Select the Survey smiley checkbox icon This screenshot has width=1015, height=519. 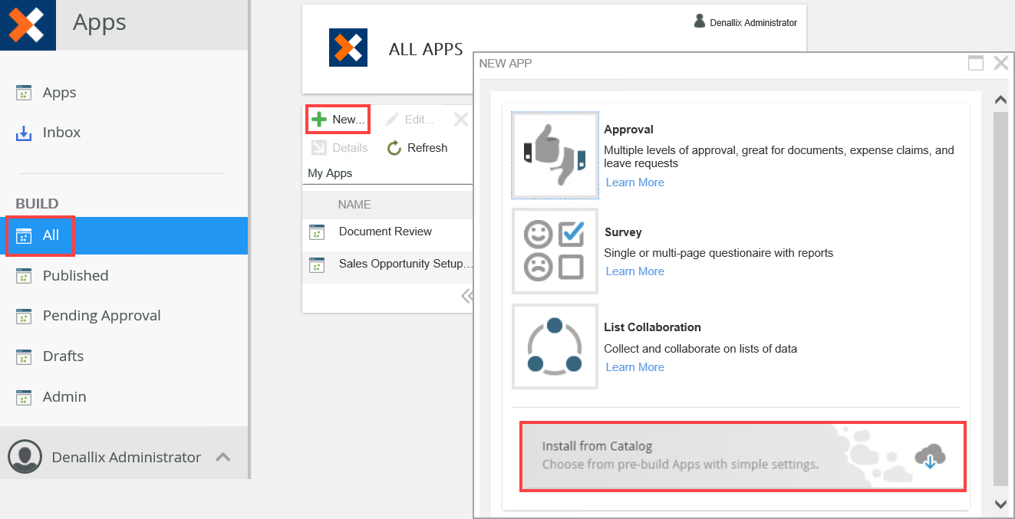[555, 251]
